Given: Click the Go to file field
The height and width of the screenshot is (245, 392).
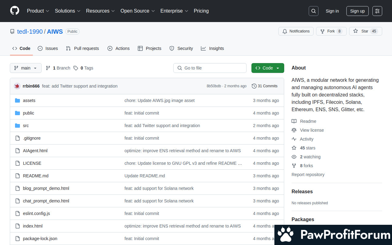Looking at the screenshot, I should point(210,68).
